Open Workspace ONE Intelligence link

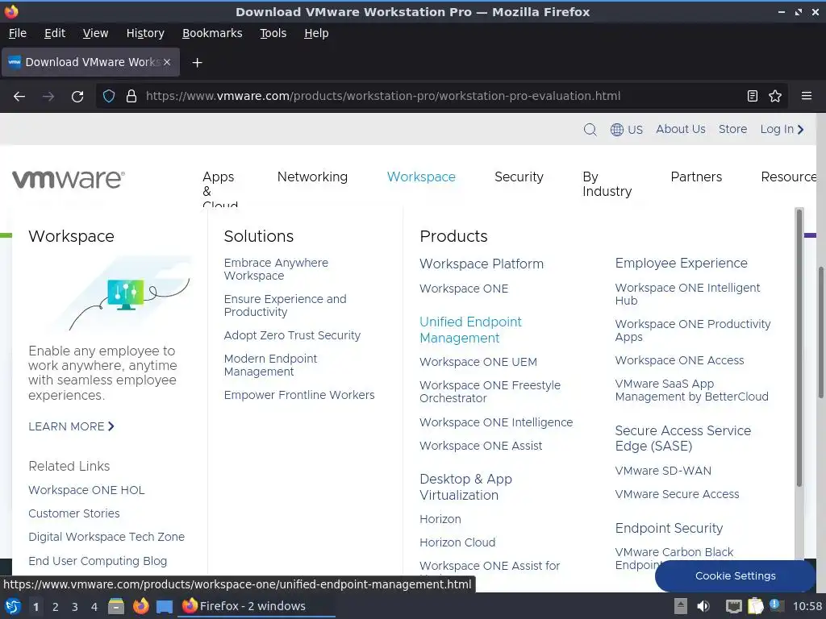coord(496,422)
